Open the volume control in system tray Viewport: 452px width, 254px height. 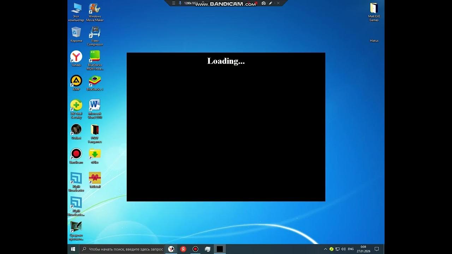(344, 249)
